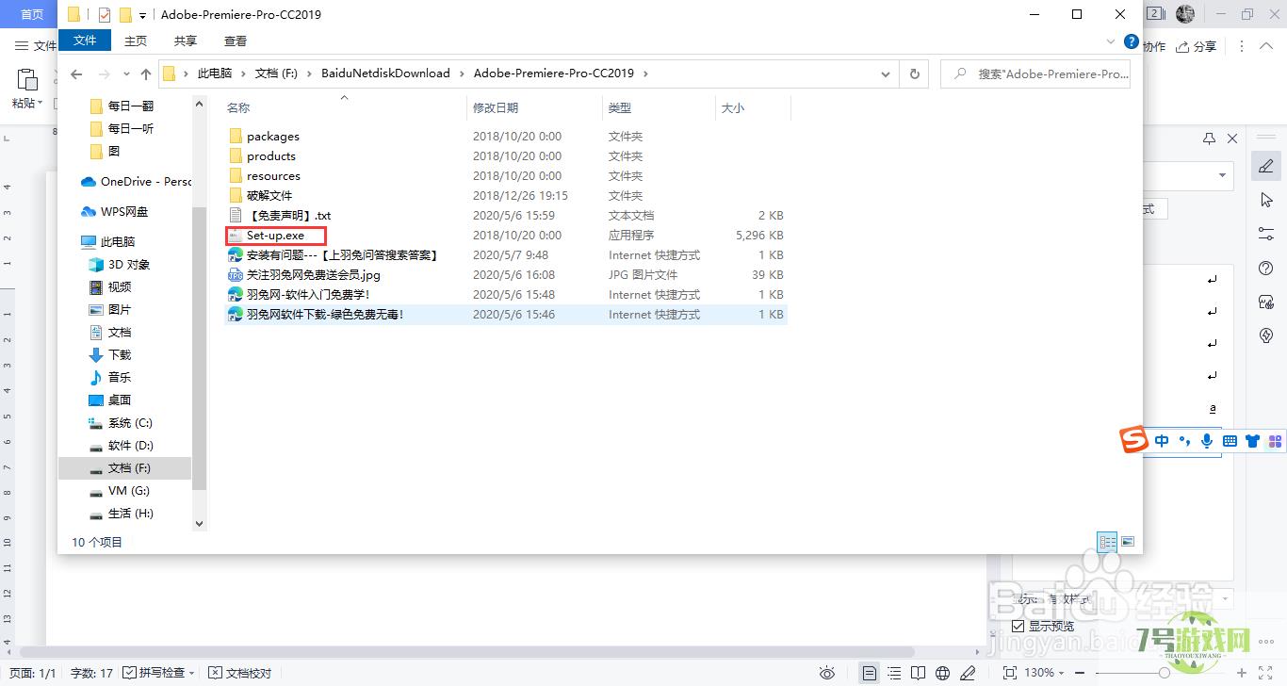Viewport: 1287px width, 686px height.
Task: Click Sogou IME soft keyboard icon
Action: [1230, 441]
